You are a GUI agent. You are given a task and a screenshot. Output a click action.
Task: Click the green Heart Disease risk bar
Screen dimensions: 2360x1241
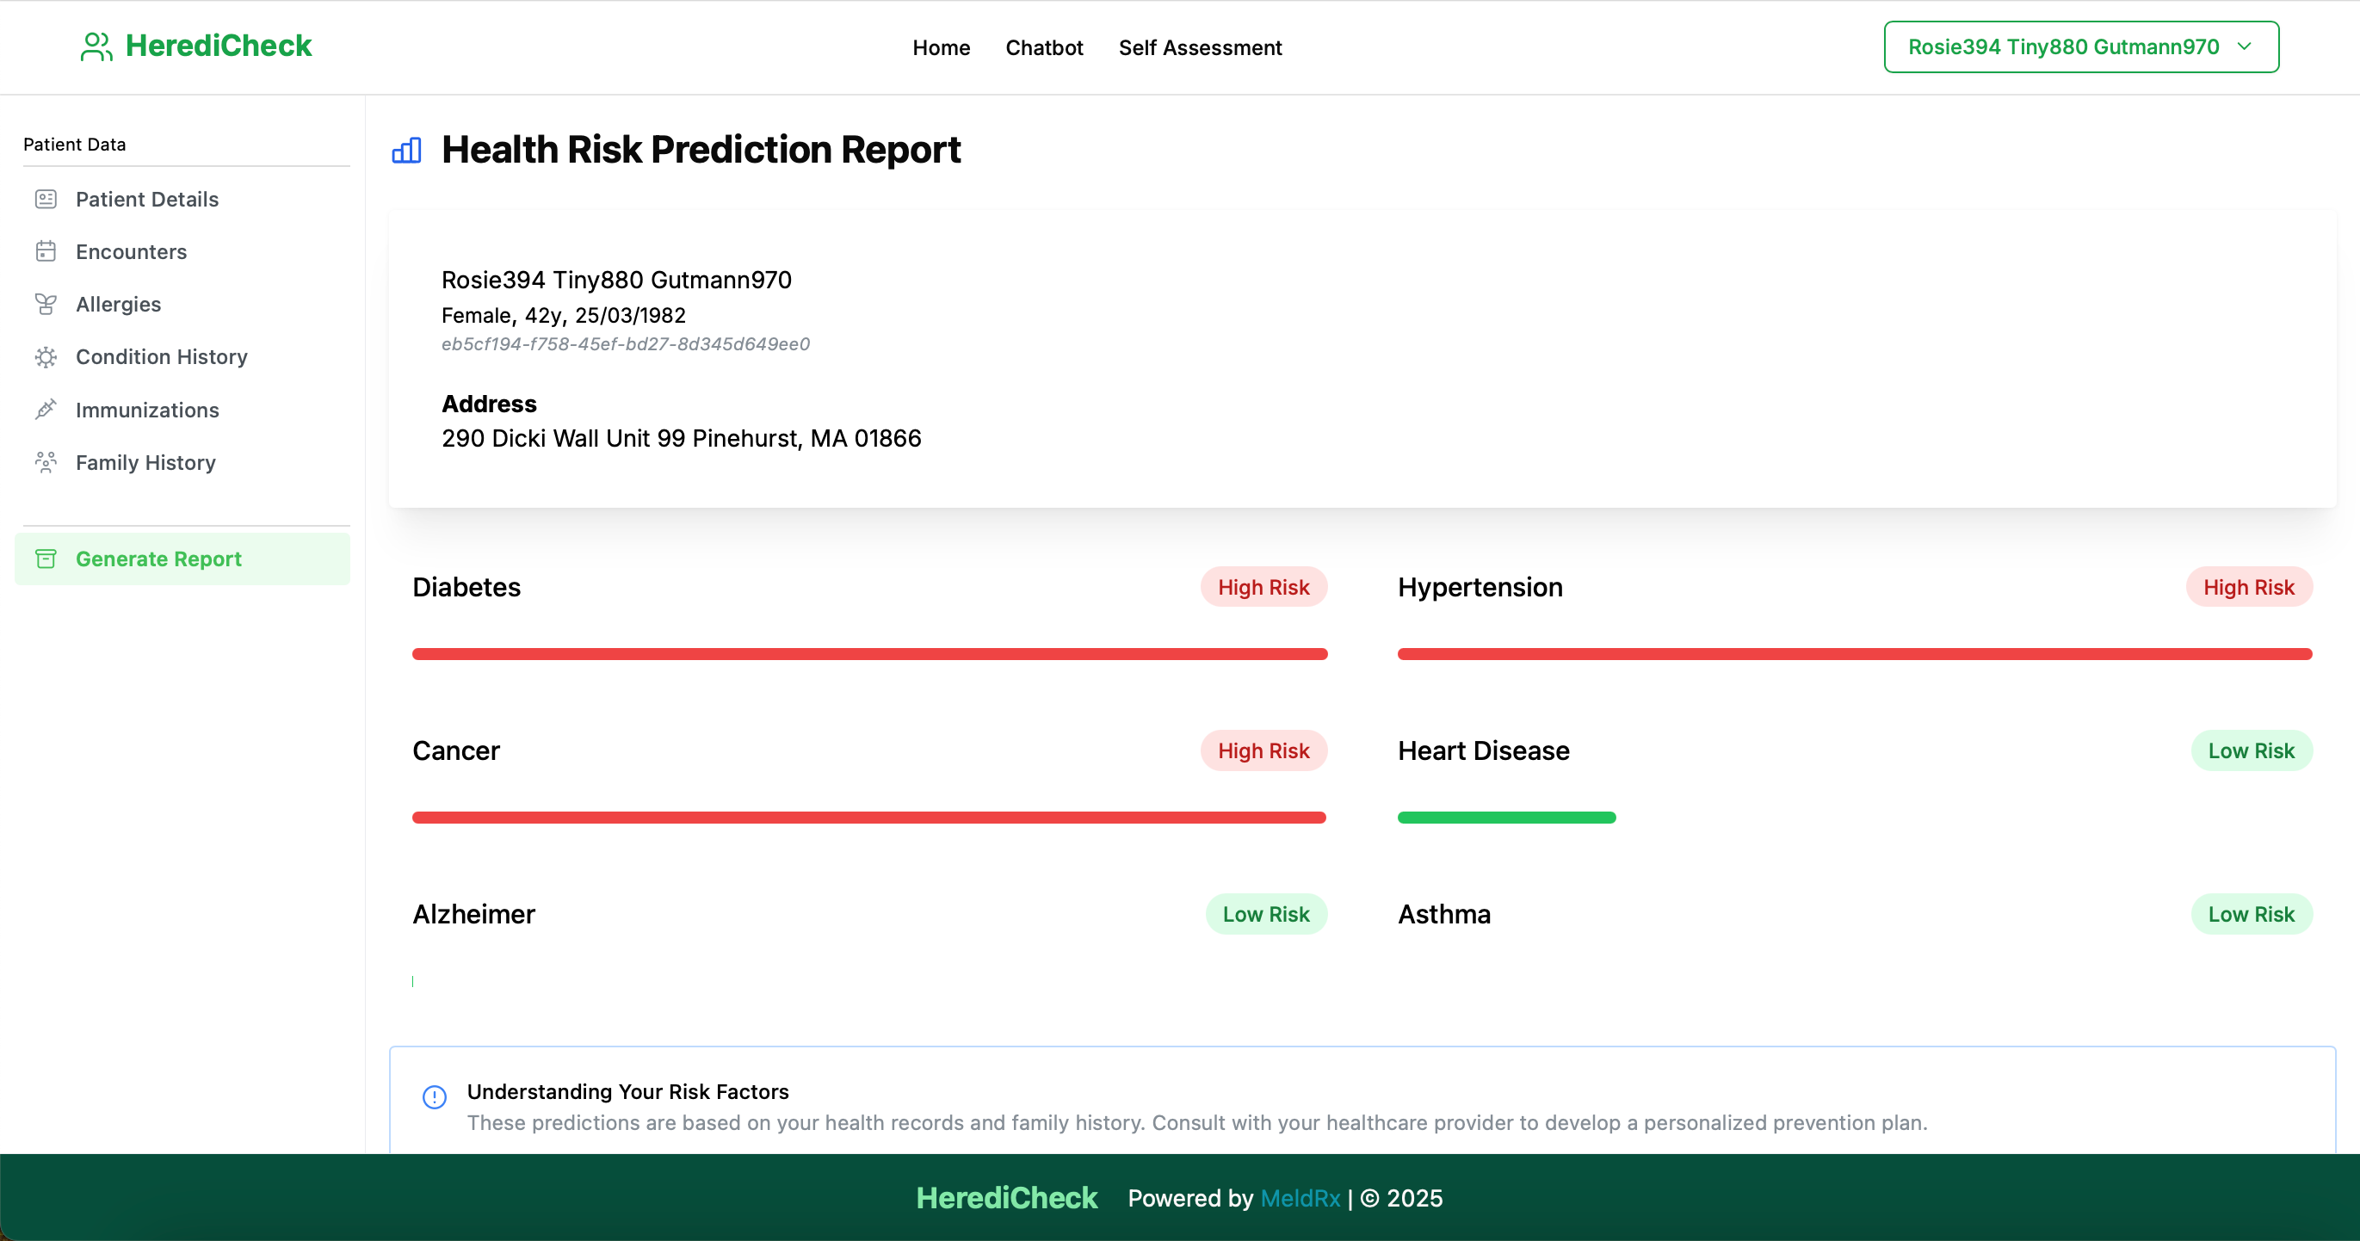[x=1506, y=817]
